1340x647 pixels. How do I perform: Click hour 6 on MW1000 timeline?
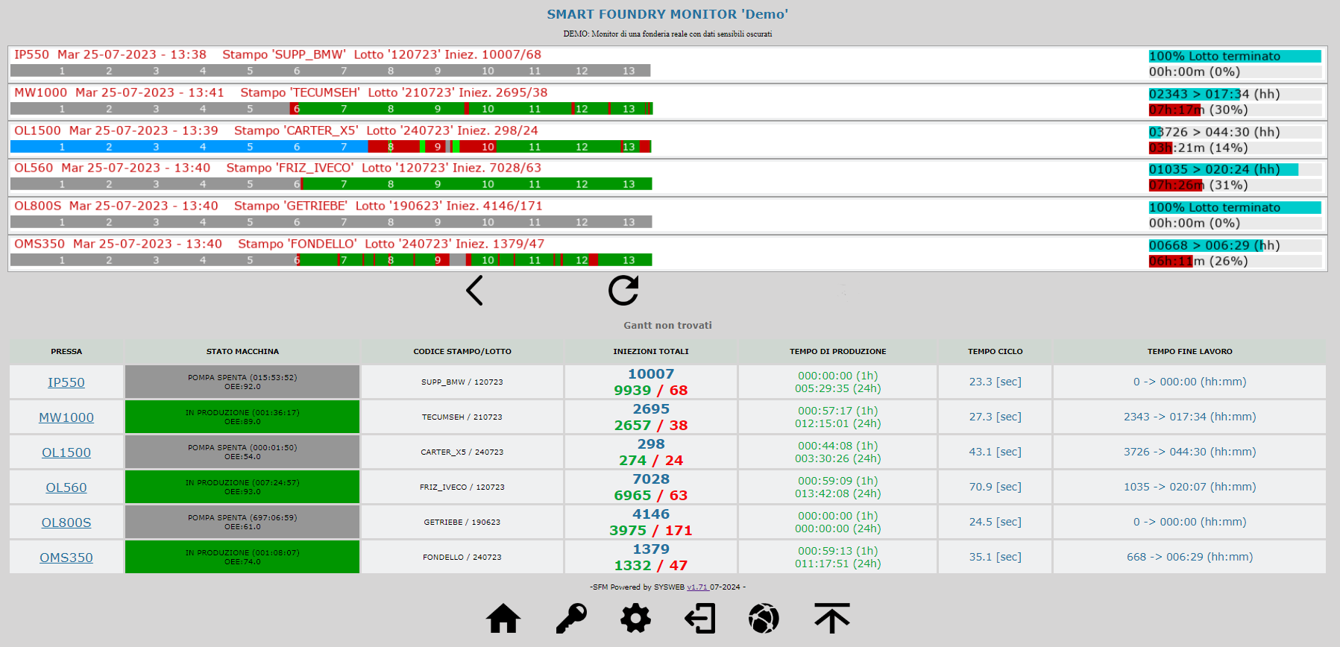(297, 109)
